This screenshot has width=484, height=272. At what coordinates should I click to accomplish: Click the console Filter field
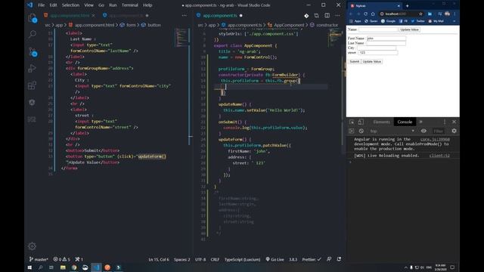tap(439, 131)
